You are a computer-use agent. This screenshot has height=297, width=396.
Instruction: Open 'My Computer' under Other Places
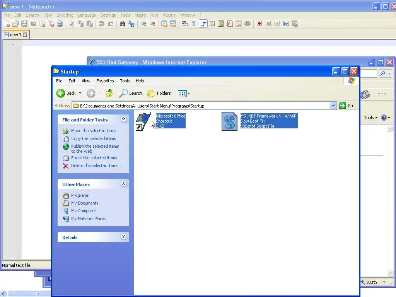pyautogui.click(x=84, y=211)
